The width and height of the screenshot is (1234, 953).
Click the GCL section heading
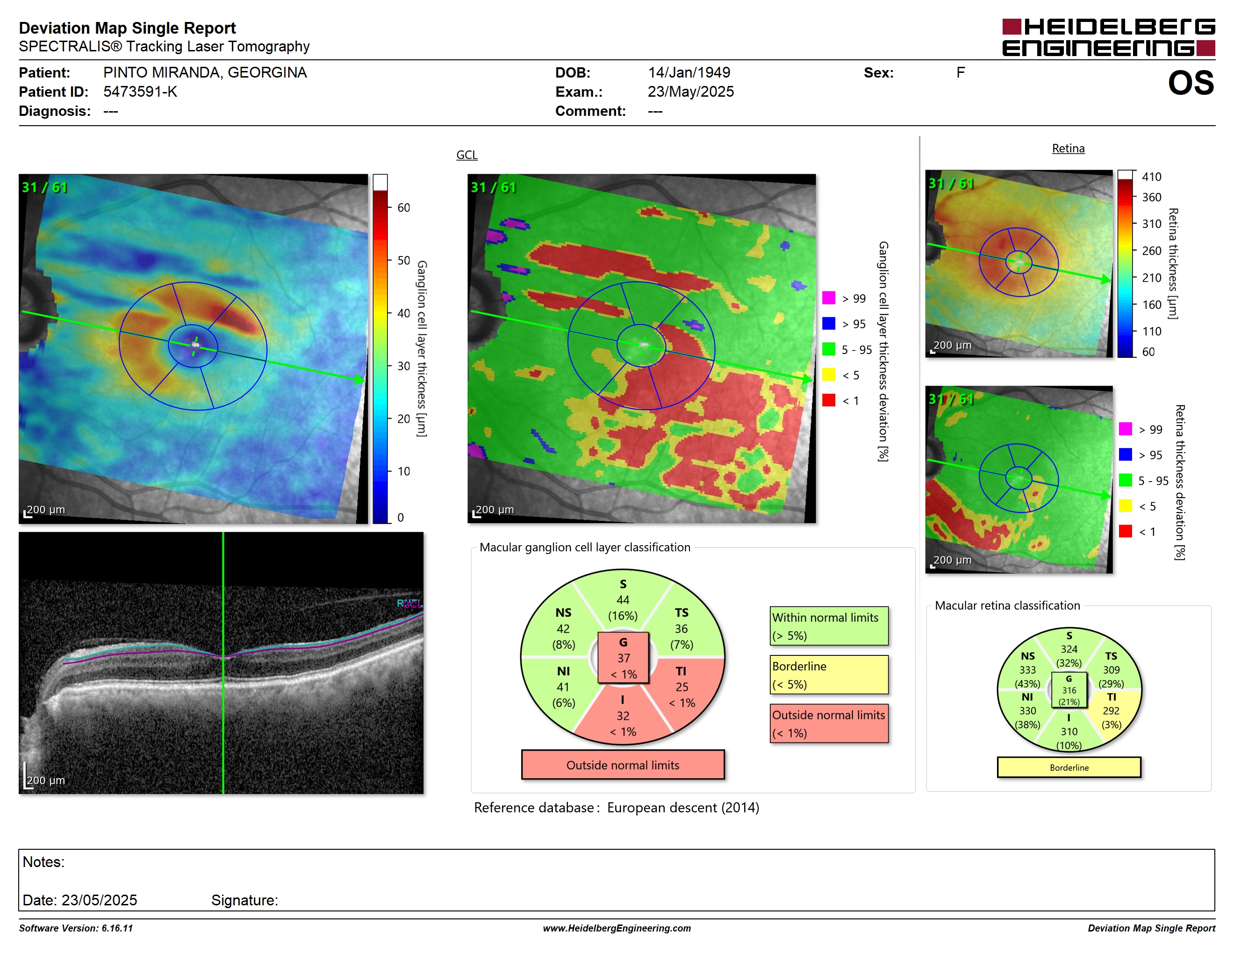click(x=466, y=155)
